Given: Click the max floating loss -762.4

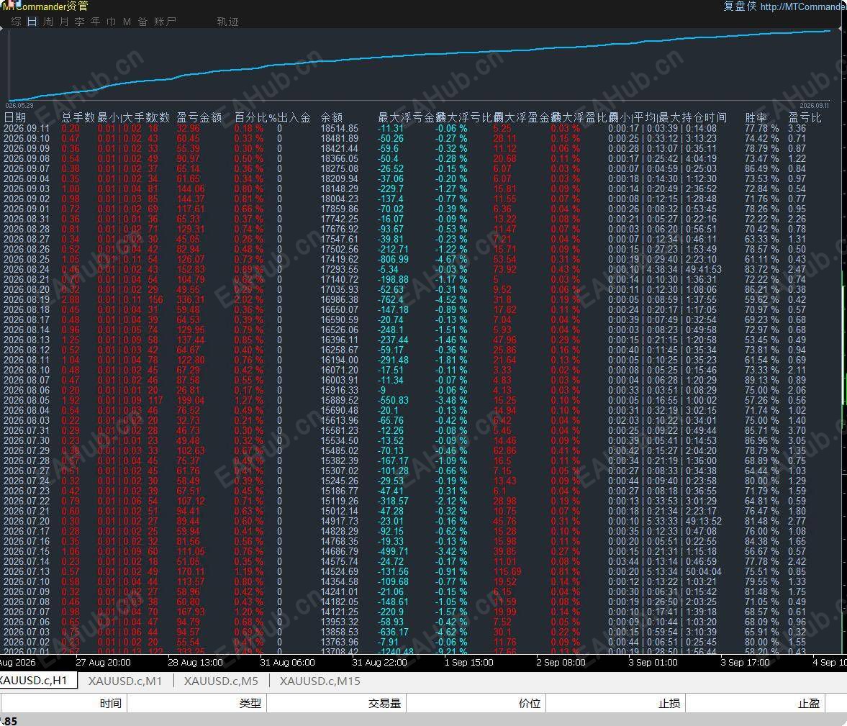Looking at the screenshot, I should pyautogui.click(x=391, y=300).
